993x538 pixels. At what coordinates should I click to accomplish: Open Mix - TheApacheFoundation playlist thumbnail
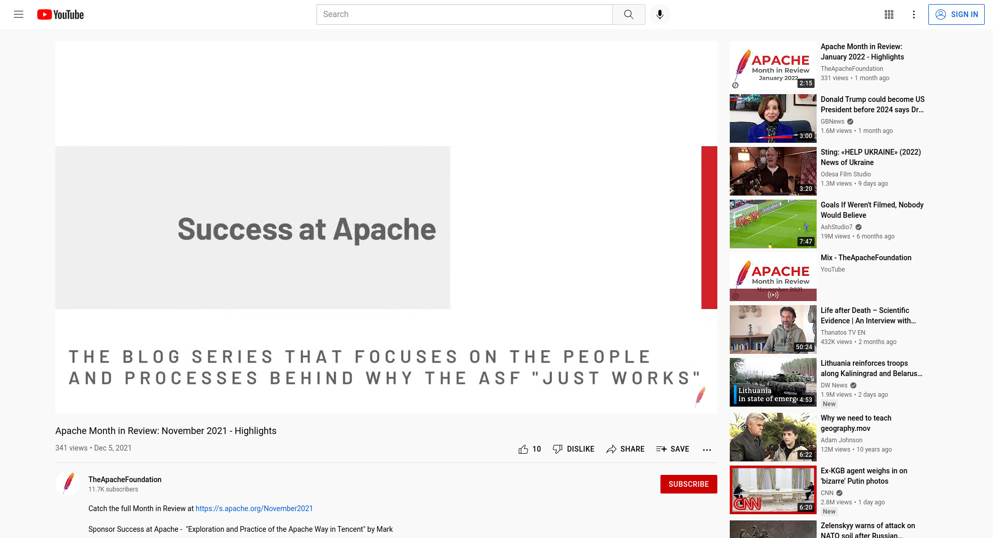tap(773, 277)
